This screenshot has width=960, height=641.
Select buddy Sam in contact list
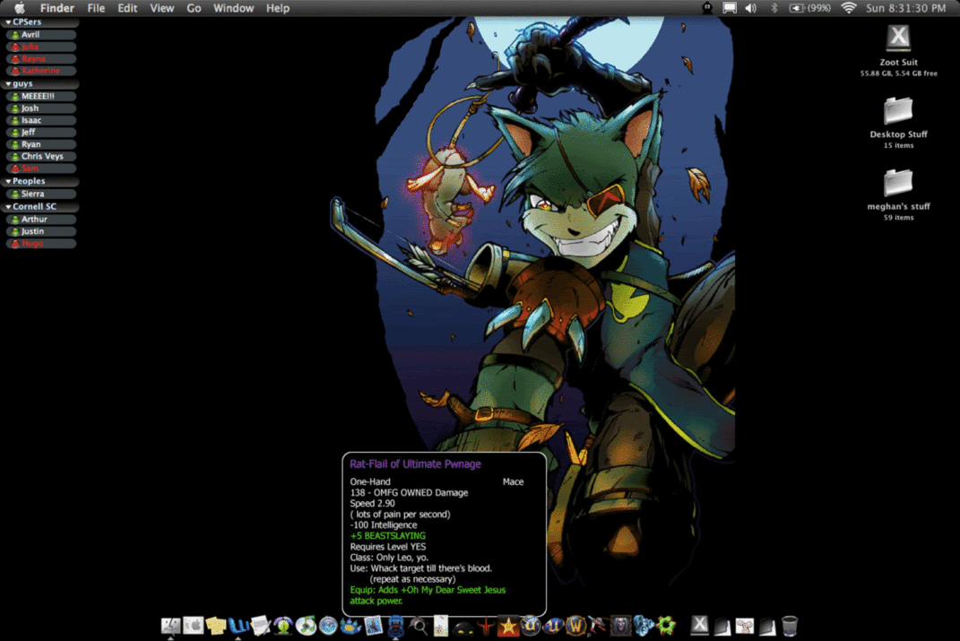tap(41, 169)
